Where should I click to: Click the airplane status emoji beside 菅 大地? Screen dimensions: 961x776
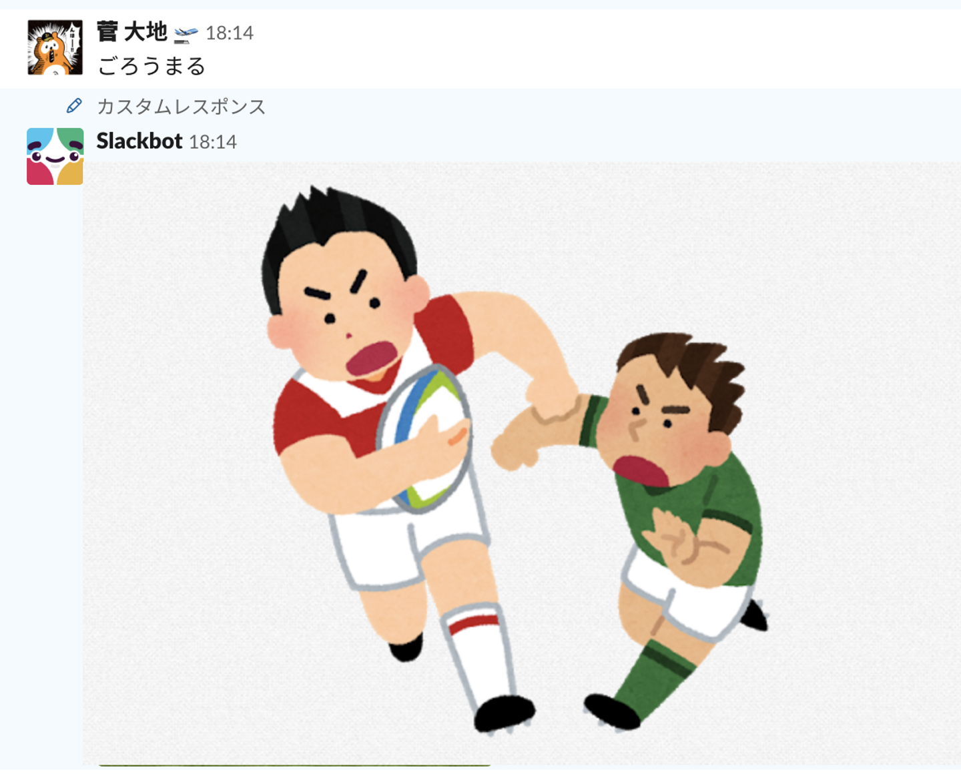(186, 33)
